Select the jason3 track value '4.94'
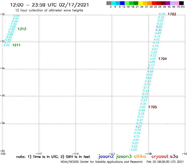The image size is (187, 164). (x=16, y=18)
